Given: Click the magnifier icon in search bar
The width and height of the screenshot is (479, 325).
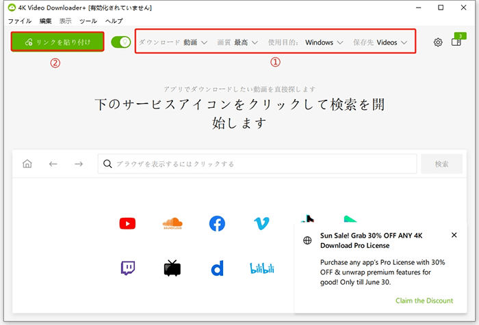Looking at the screenshot, I should (107, 164).
